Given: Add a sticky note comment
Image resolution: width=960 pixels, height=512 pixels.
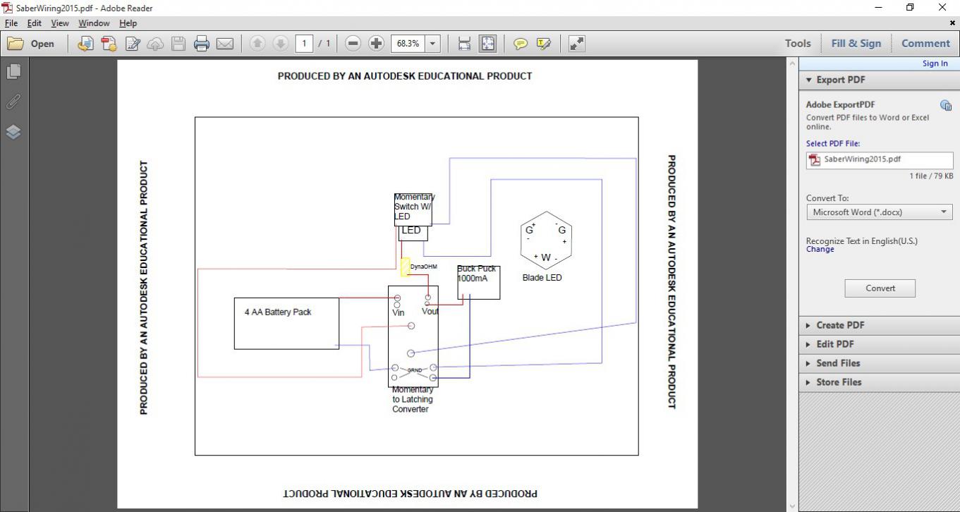Looking at the screenshot, I should pyautogui.click(x=521, y=44).
